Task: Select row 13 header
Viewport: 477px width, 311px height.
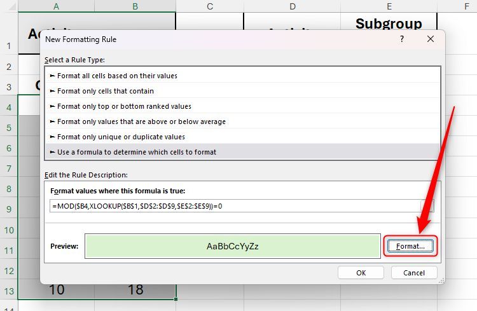Action: [9, 291]
